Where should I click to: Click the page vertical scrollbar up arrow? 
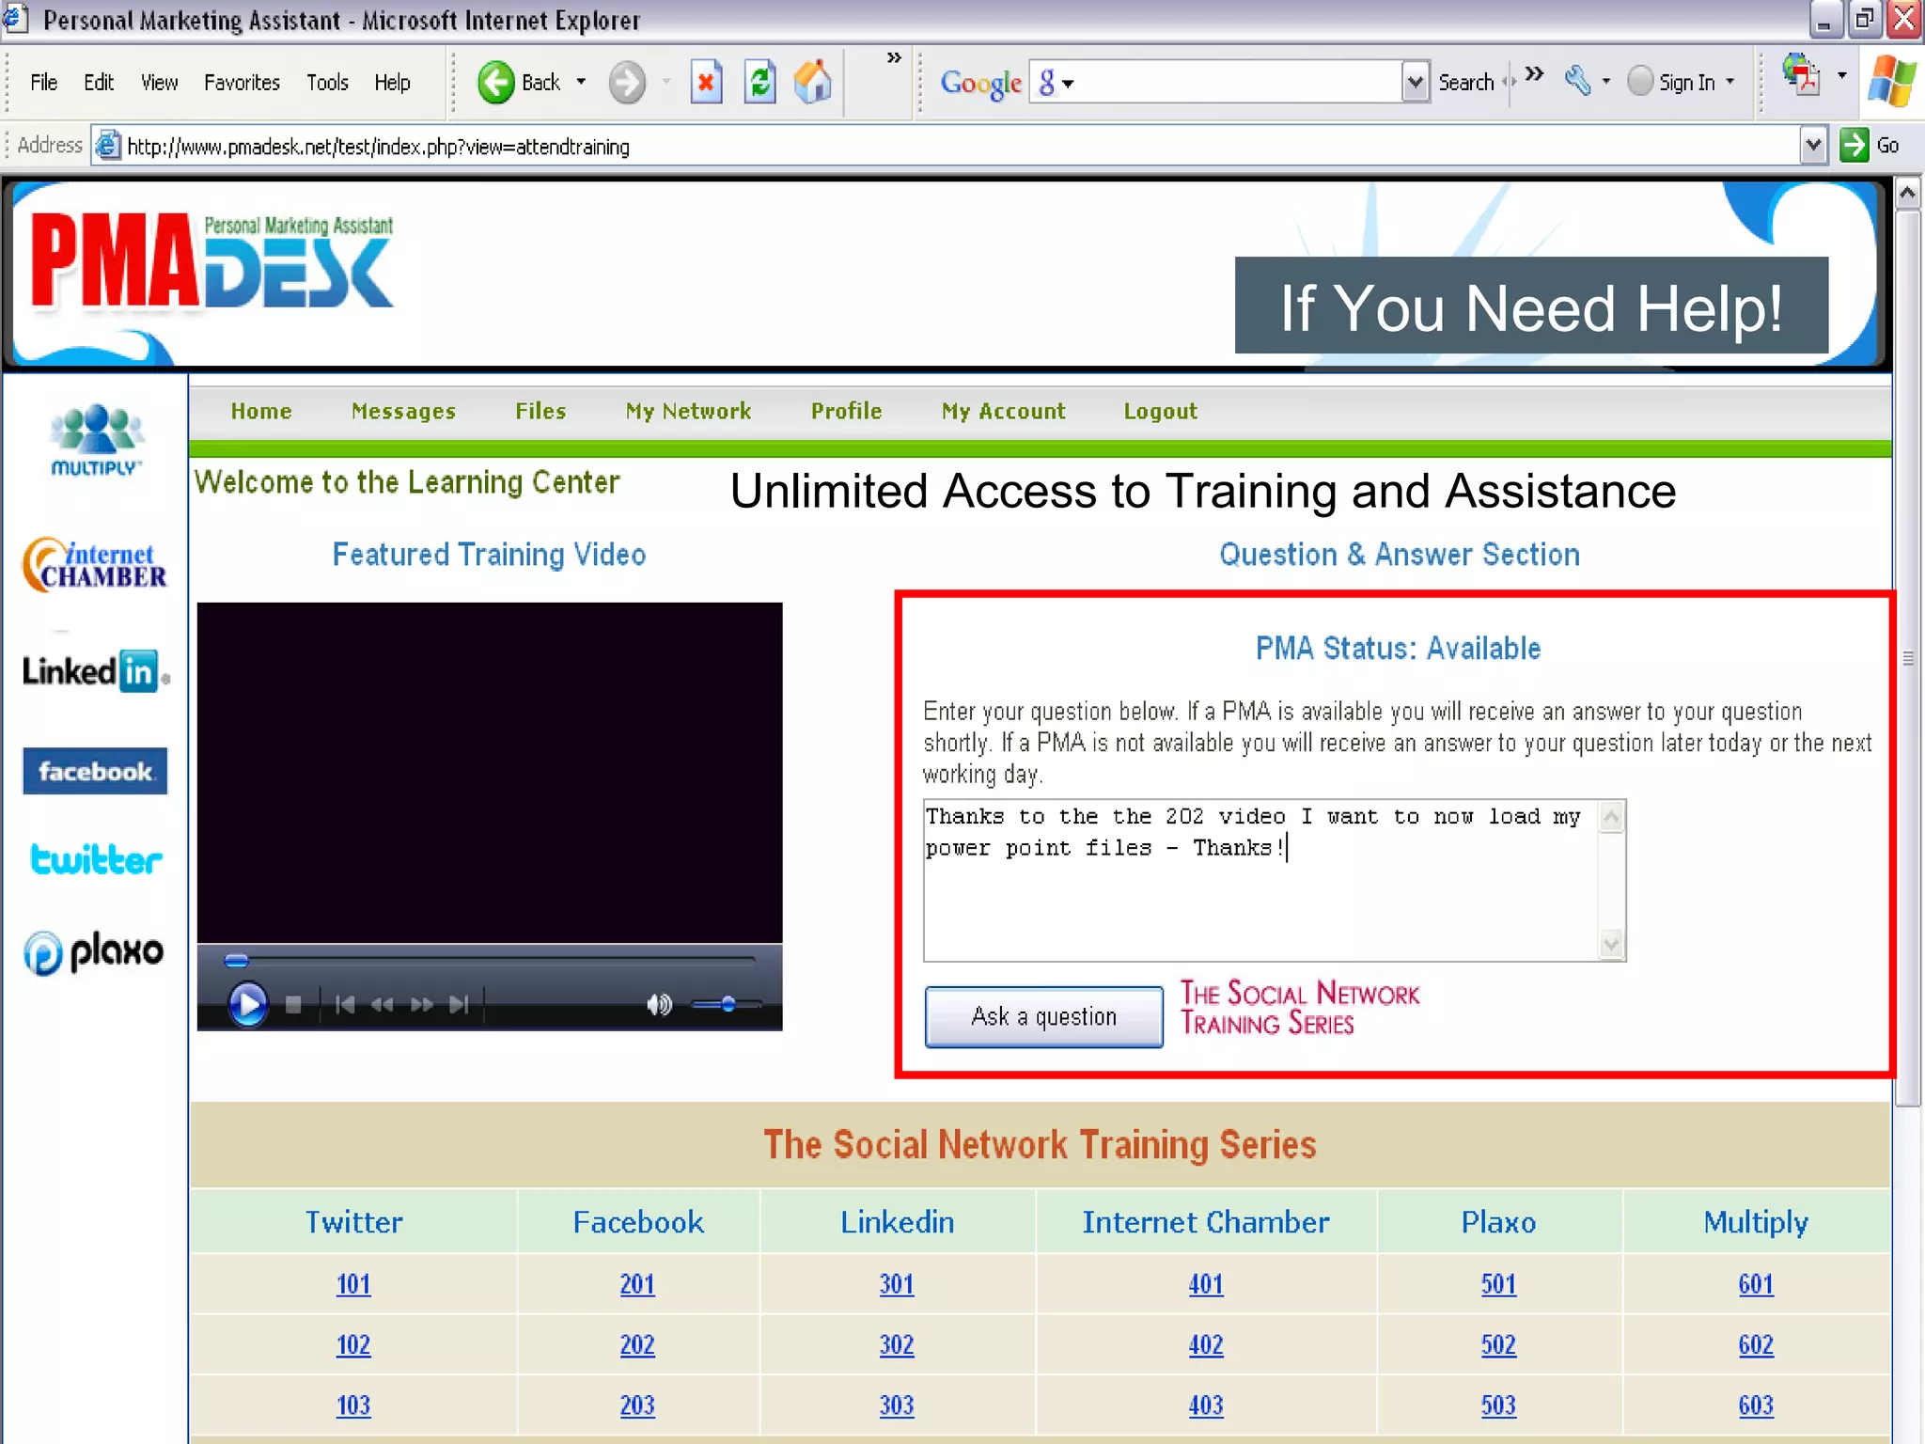point(1907,195)
